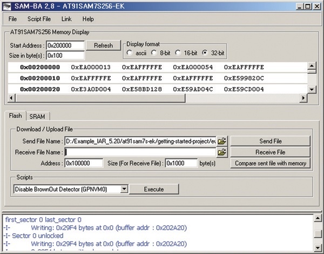Click the Start Address input field
Viewport: 324px width, 254px height.
point(65,45)
